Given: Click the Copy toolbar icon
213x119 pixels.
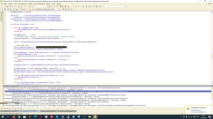Looking at the screenshot, I should point(13,7).
